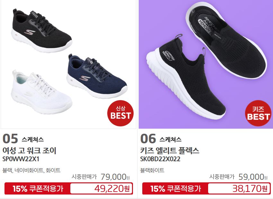273x199 pixels.
Task: Select the black lace-up sneaker image
Action: pyautogui.click(x=42, y=30)
